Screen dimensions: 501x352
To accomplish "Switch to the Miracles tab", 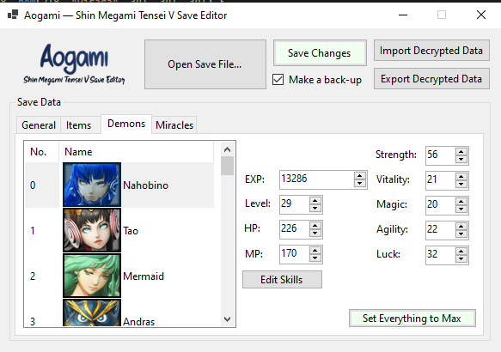I will pos(174,125).
